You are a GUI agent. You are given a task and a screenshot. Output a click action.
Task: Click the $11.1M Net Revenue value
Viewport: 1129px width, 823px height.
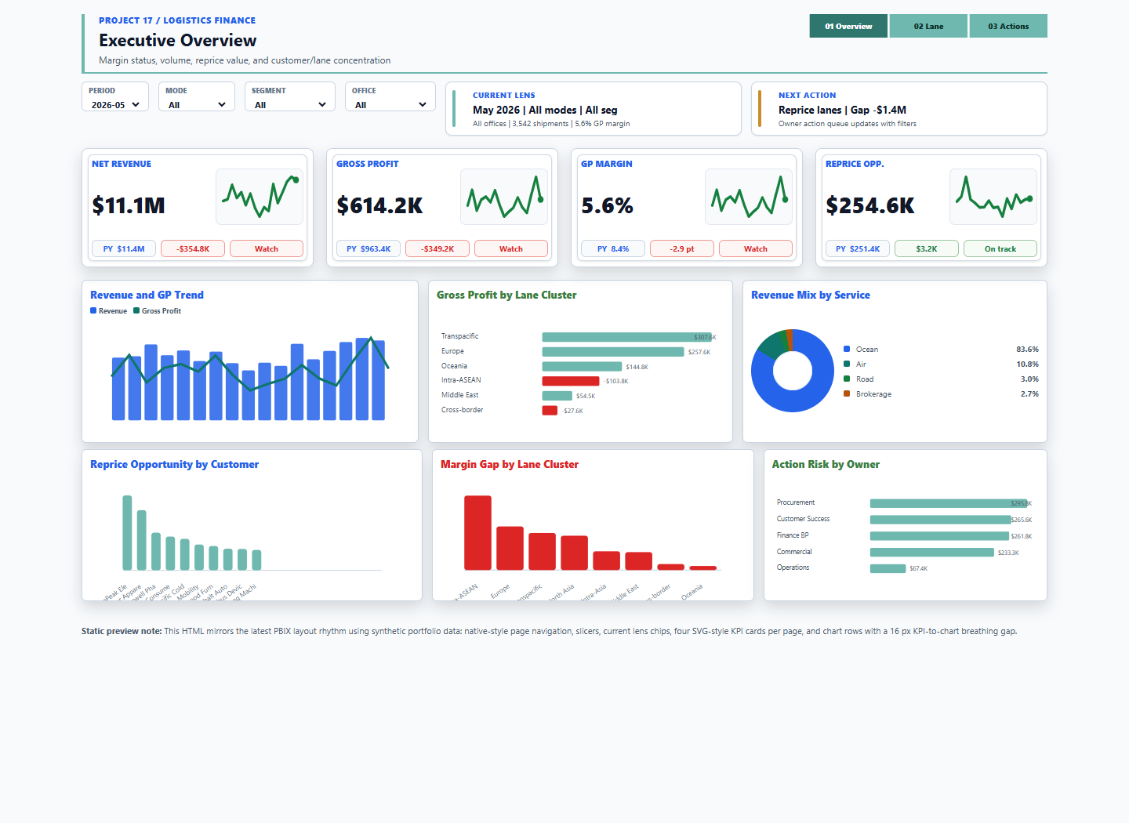tap(129, 205)
